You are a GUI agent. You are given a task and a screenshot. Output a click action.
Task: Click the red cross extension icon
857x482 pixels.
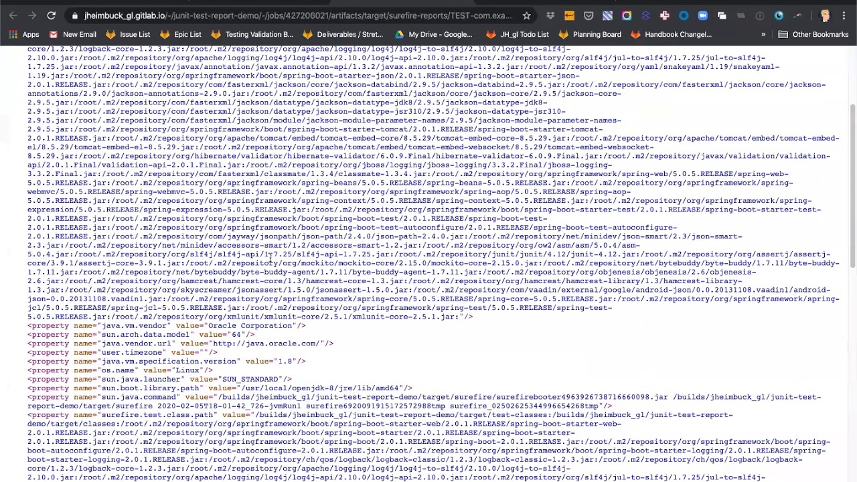click(664, 15)
